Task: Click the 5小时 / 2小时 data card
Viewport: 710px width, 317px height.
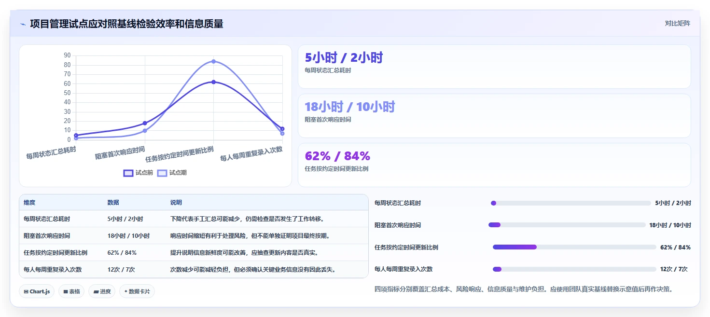Action: (494, 67)
